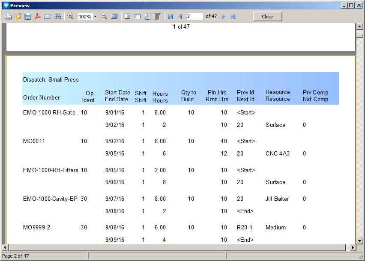Go to previous page
The height and width of the screenshot is (261, 365).
point(180,16)
